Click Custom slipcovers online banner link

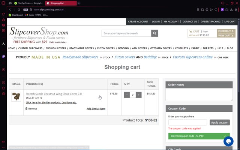(x=193, y=57)
